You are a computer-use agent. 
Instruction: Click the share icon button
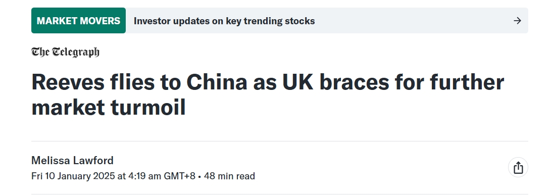coord(518,168)
